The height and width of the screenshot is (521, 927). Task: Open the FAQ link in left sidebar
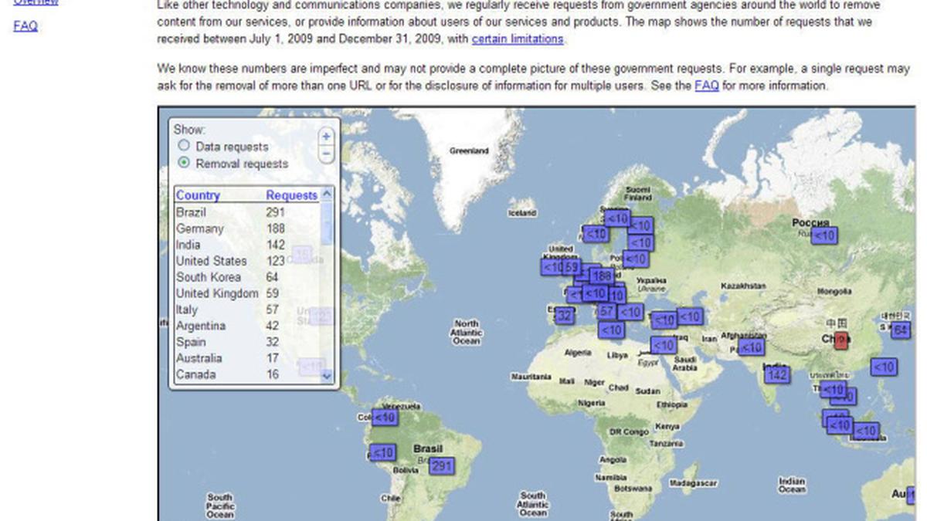[25, 26]
